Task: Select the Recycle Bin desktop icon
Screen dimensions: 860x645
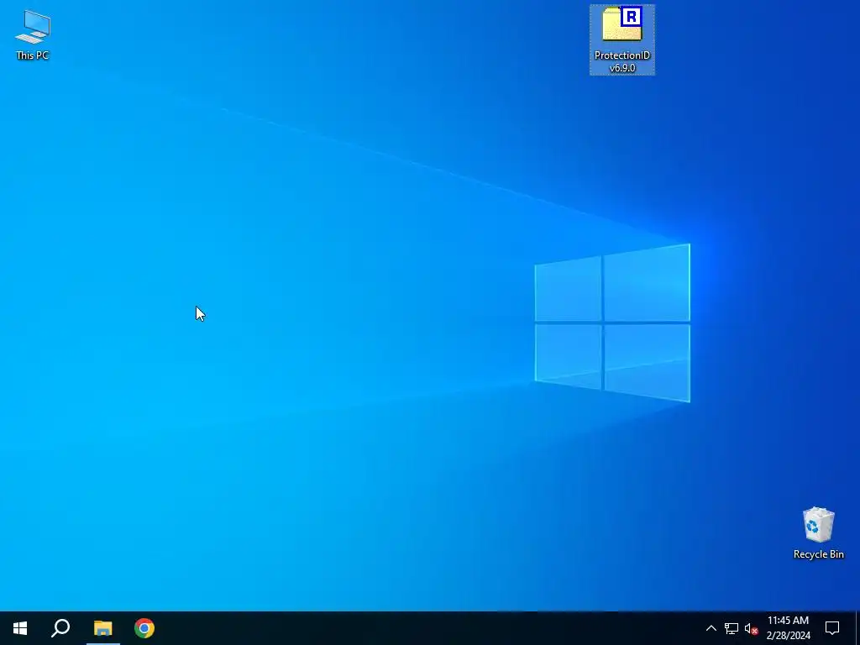Action: tap(818, 533)
